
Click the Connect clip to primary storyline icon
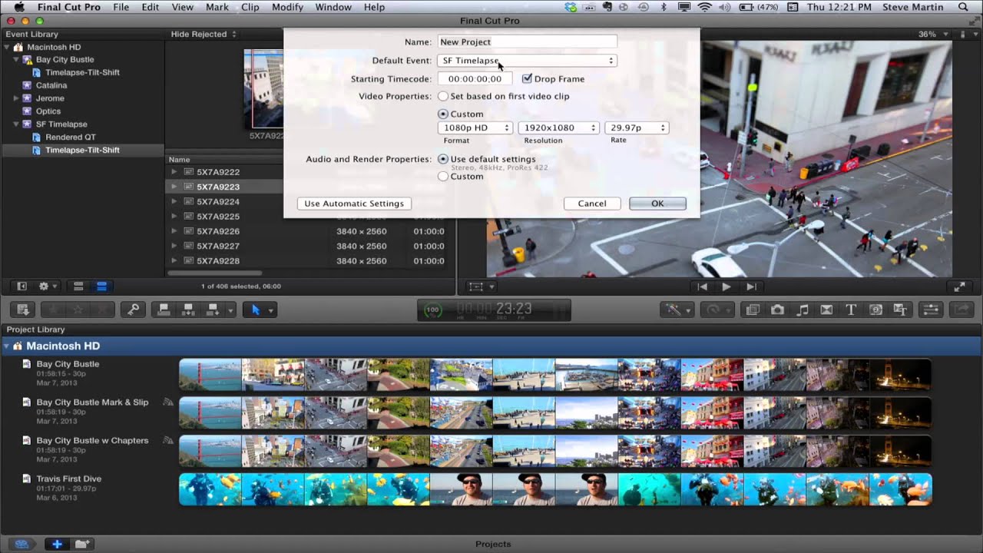coord(164,310)
